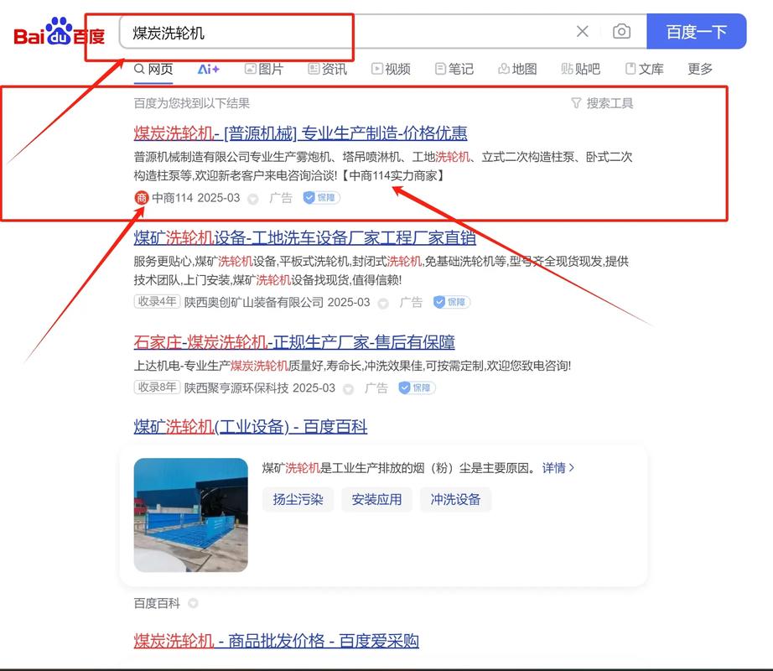The height and width of the screenshot is (671, 773).
Task: Click the 百度一下 search button
Action: point(696,32)
